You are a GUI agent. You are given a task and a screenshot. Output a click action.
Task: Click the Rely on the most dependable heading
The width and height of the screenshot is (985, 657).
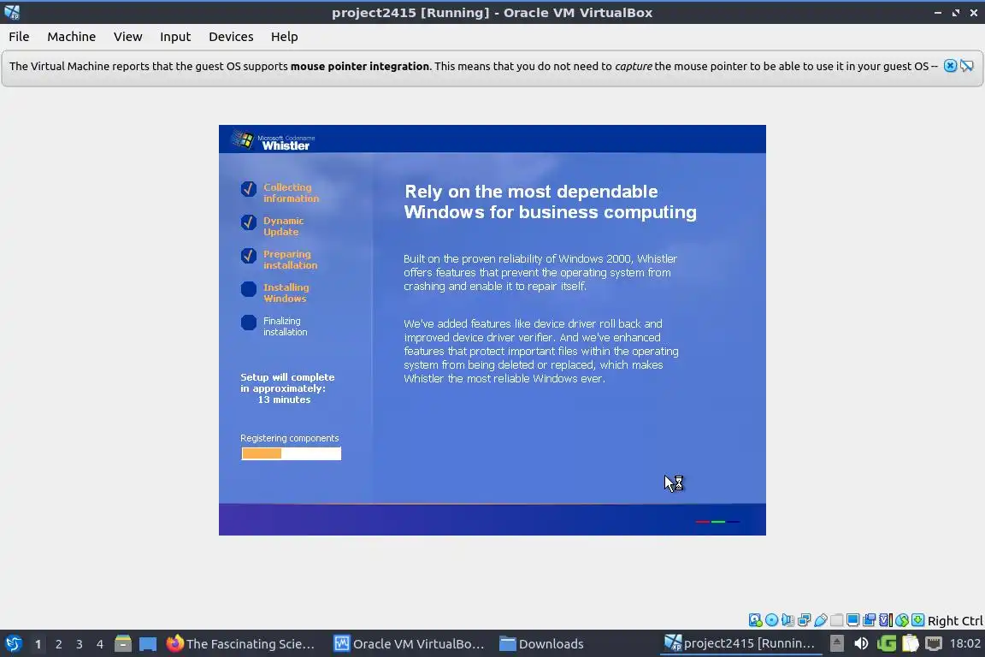click(x=550, y=202)
